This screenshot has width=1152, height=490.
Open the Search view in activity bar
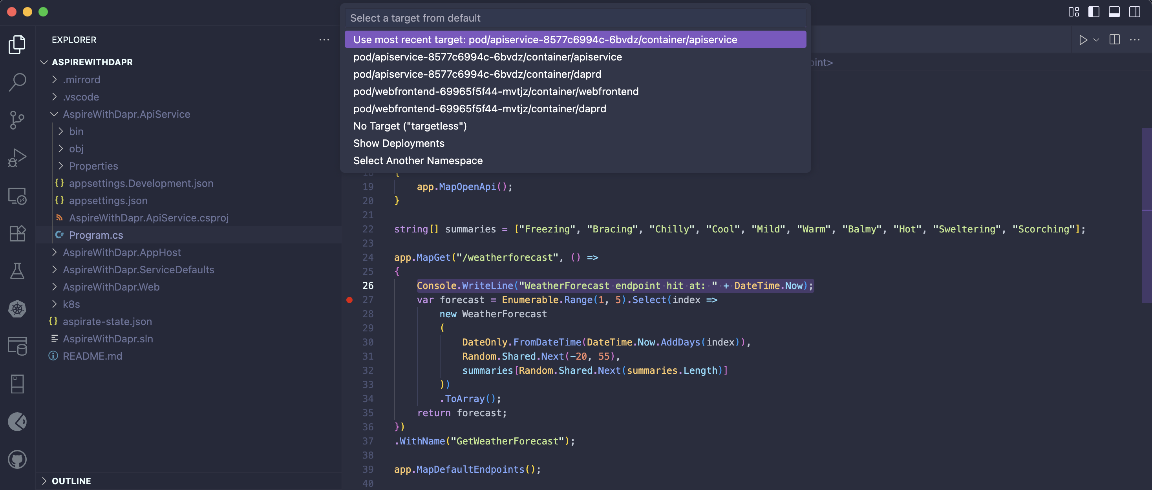click(17, 82)
